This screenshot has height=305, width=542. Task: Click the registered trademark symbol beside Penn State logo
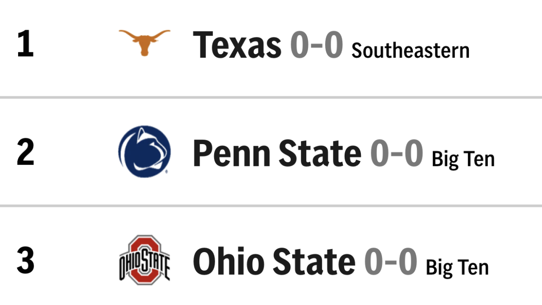(x=166, y=172)
